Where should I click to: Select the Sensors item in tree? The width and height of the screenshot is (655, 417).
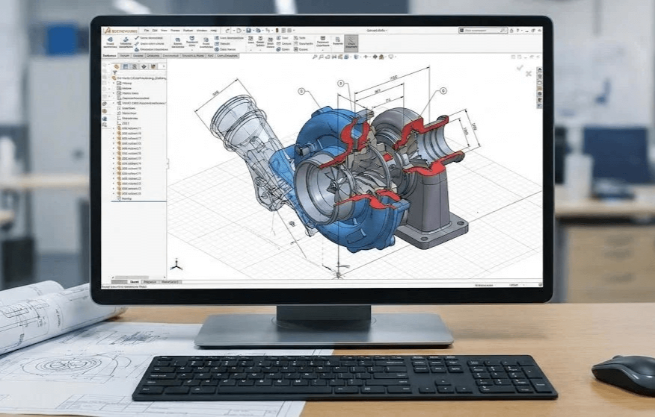(126, 88)
